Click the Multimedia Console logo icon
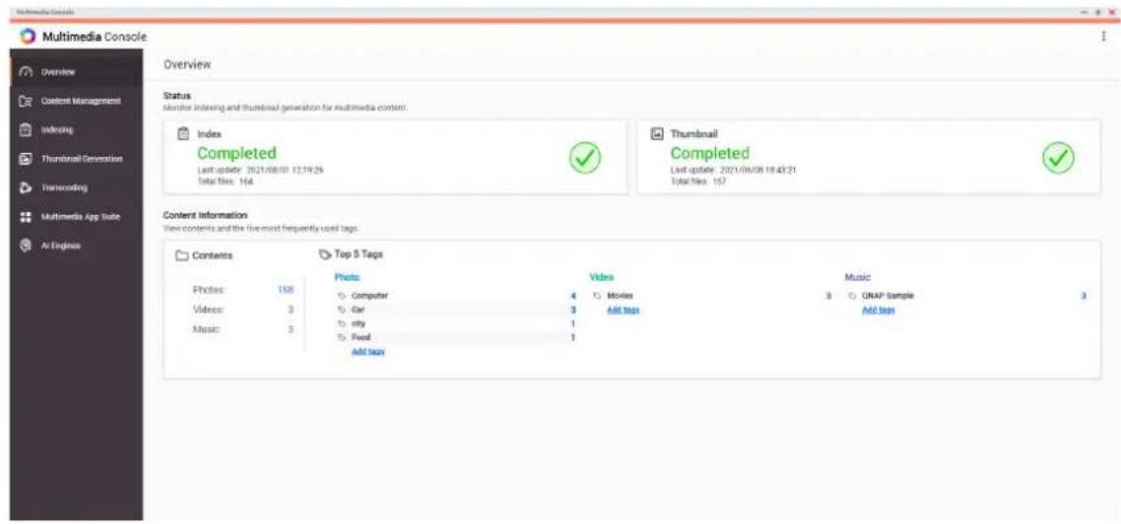1121x524 pixels. coord(27,37)
